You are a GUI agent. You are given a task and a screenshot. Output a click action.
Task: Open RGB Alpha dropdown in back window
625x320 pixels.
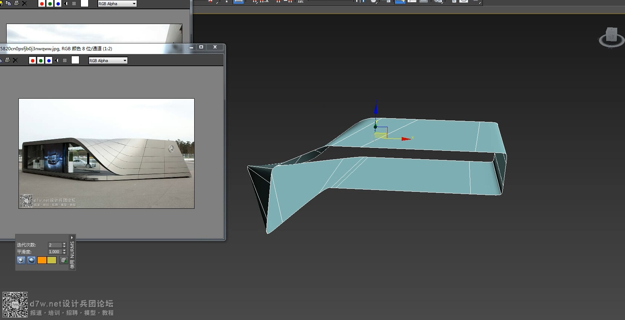click(117, 4)
